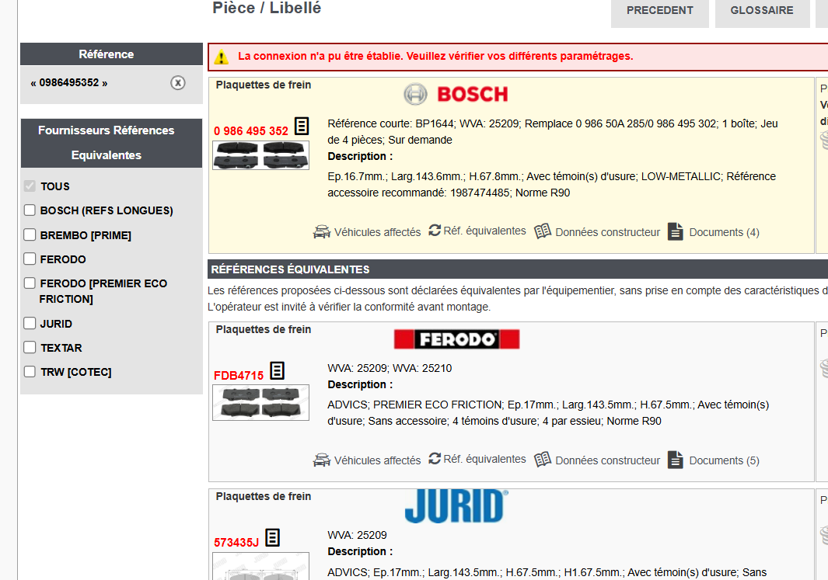Check the FERODO [PREMIER ECO FRICTION] filter
828x580 pixels.
(30, 283)
